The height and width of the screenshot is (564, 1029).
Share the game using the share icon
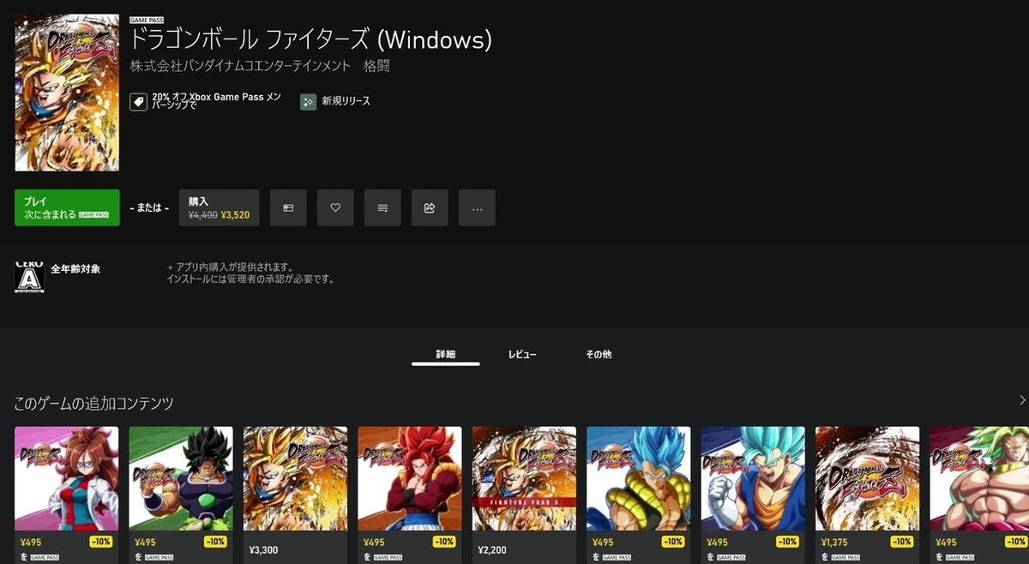click(x=430, y=207)
